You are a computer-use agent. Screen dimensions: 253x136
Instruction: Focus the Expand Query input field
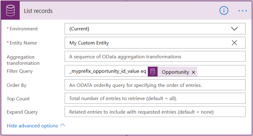click(x=155, y=112)
